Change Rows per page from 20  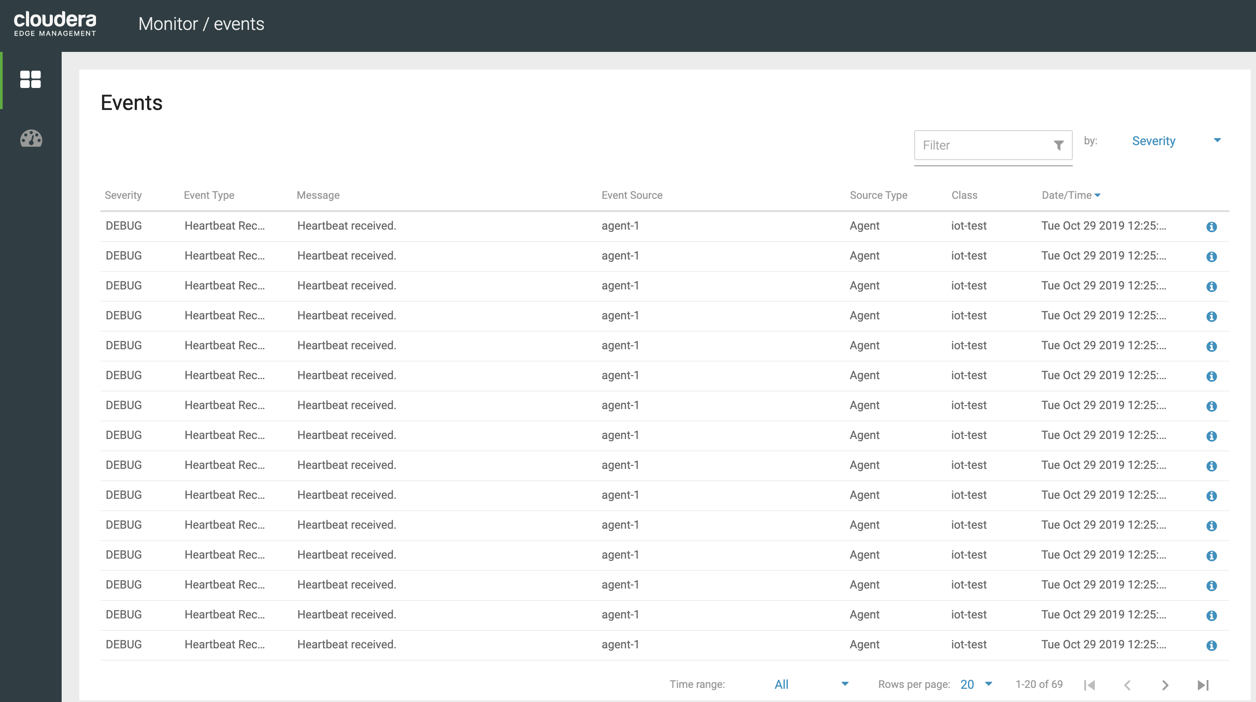[975, 684]
